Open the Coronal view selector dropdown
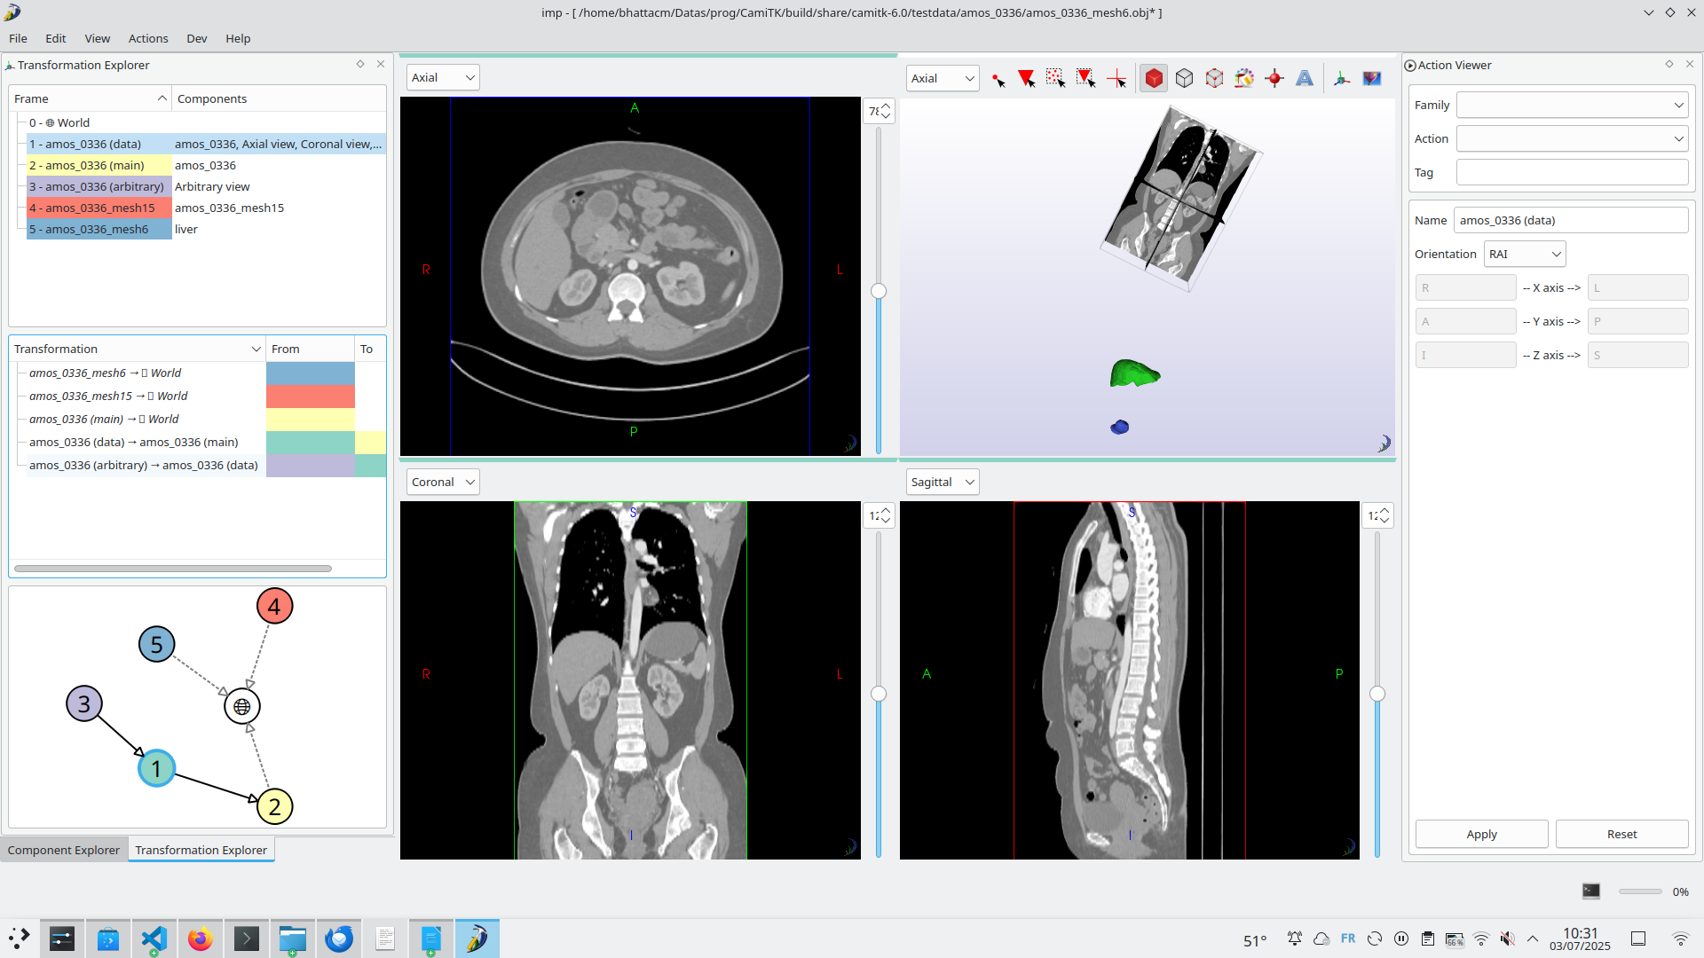This screenshot has width=1704, height=958. point(443,483)
